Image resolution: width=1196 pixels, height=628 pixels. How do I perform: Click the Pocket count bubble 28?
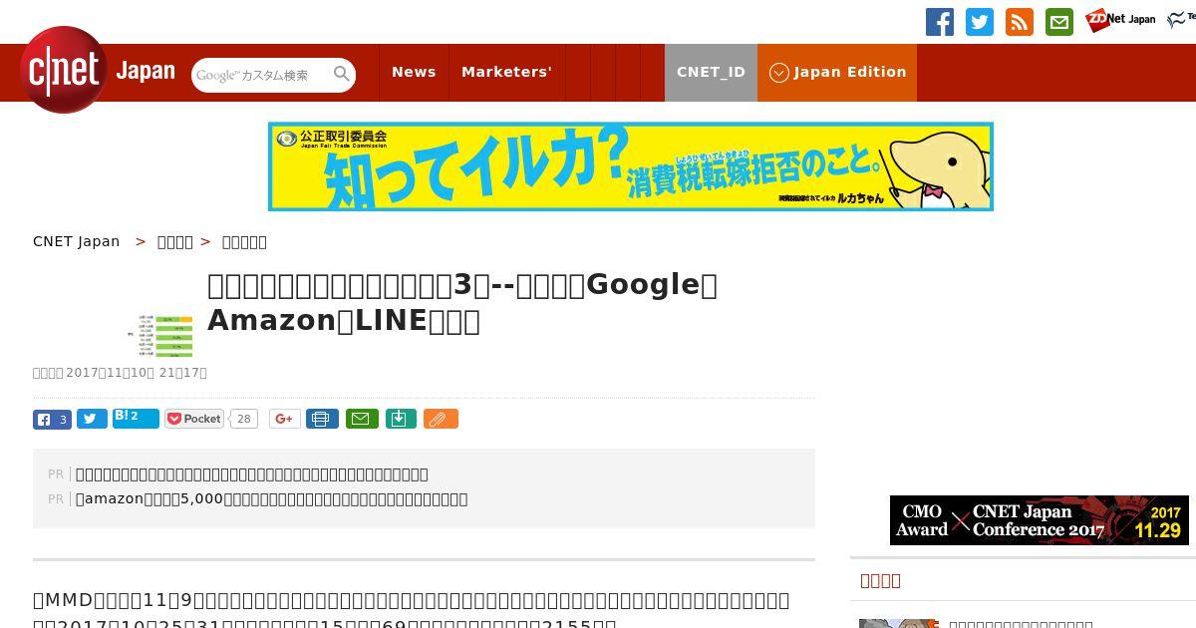pos(243,419)
